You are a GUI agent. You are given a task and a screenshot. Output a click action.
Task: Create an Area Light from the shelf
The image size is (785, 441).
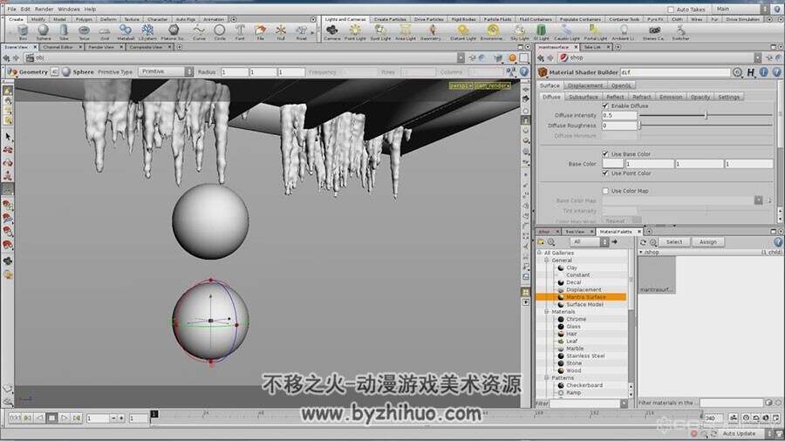coord(405,32)
